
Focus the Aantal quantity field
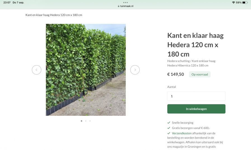click(x=196, y=96)
